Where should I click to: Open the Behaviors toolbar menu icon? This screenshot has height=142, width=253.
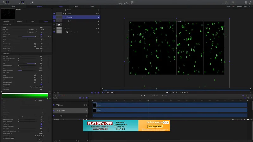[127, 3]
